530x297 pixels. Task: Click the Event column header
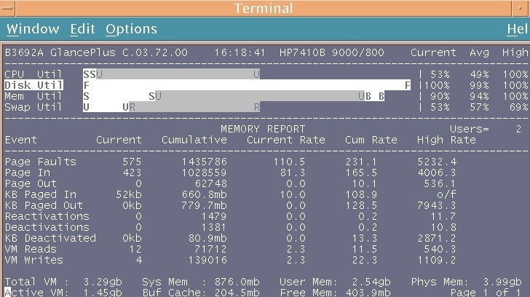point(21,140)
